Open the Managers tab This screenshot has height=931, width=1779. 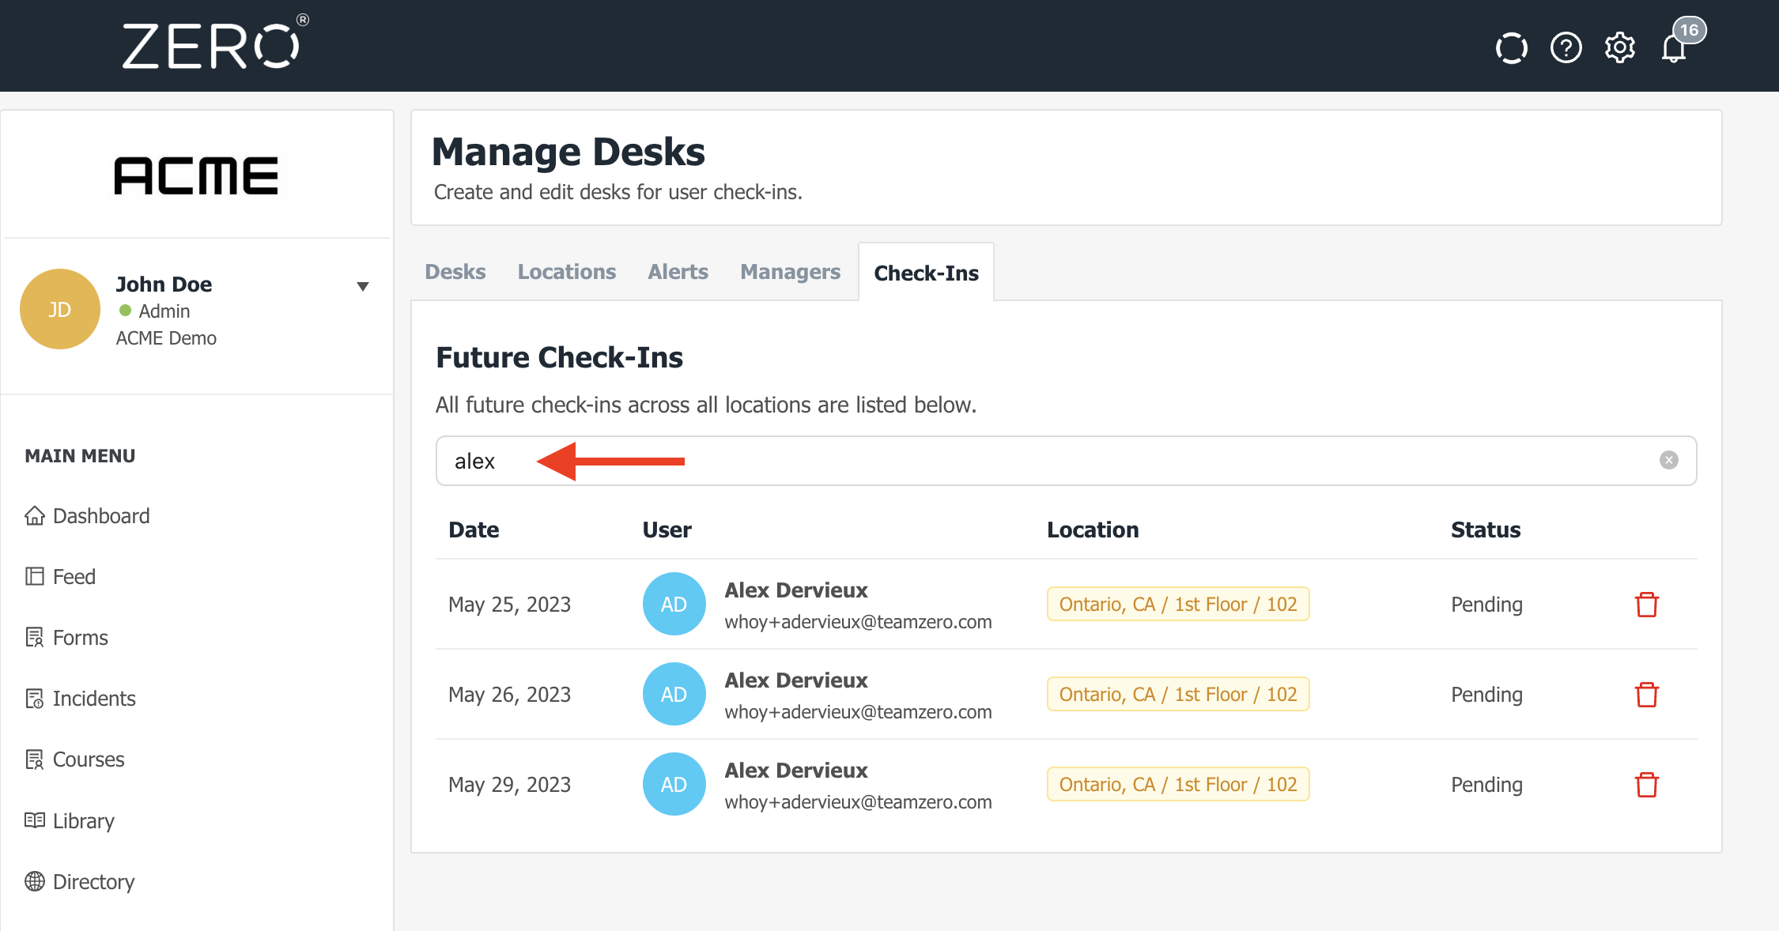click(x=790, y=272)
